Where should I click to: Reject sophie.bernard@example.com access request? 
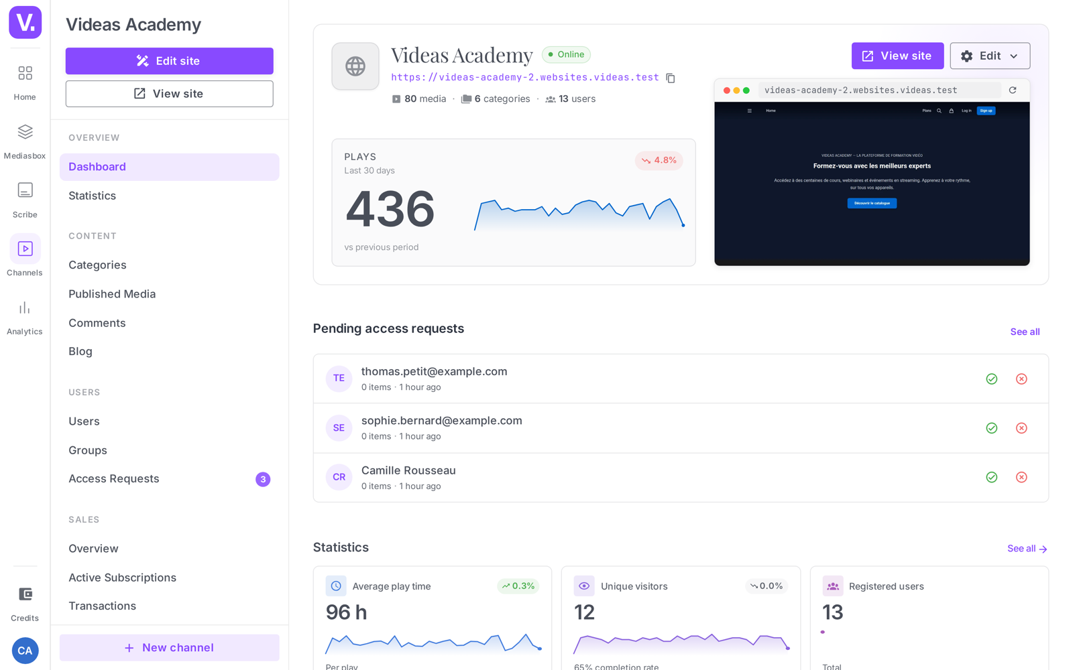pos(1021,427)
